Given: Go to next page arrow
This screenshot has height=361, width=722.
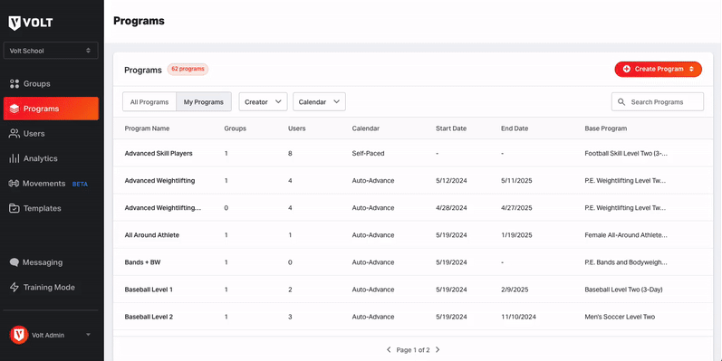Looking at the screenshot, I should 438,350.
